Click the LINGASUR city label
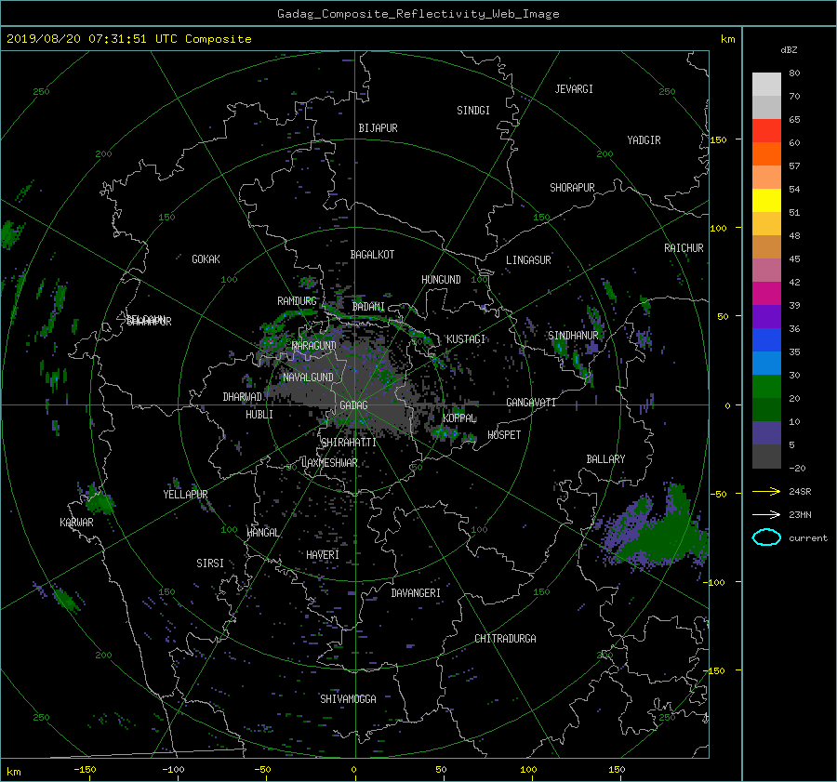 click(x=528, y=260)
